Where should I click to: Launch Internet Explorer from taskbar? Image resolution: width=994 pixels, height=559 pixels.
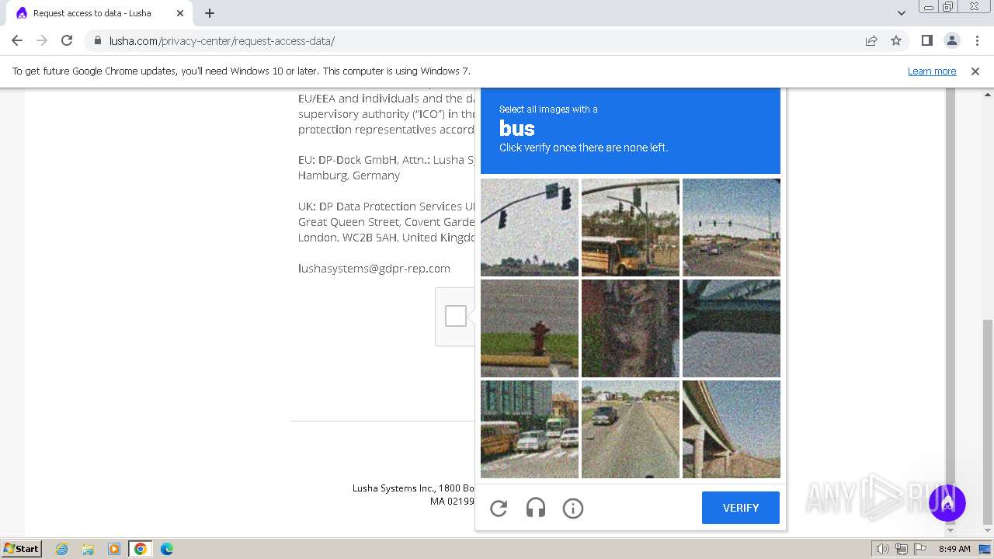(61, 549)
